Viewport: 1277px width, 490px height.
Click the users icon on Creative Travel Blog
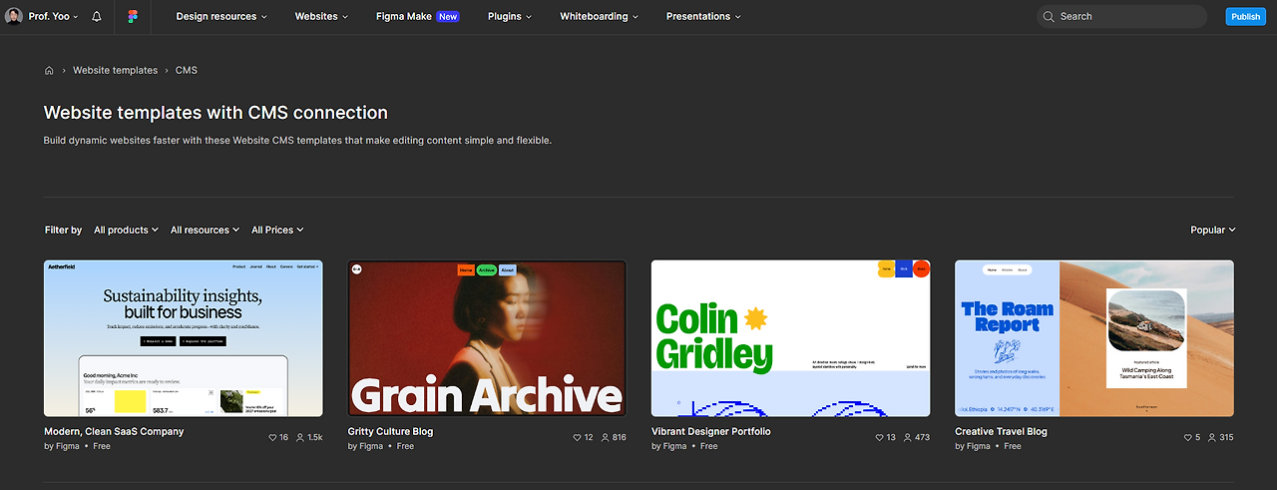coord(1211,437)
